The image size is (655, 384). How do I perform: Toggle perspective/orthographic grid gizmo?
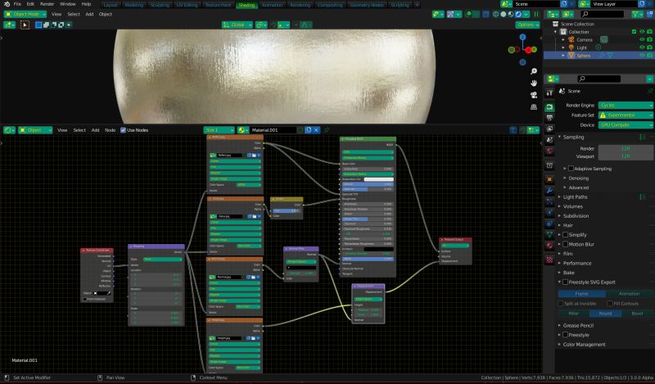(534, 106)
